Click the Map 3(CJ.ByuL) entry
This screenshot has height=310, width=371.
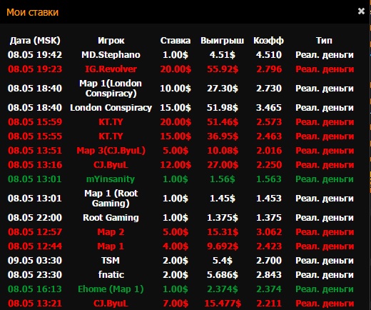pos(111,151)
